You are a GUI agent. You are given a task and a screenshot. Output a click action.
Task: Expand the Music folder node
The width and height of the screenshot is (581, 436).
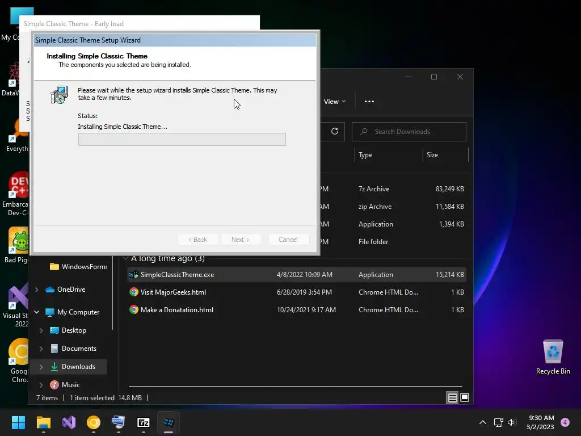(41, 385)
